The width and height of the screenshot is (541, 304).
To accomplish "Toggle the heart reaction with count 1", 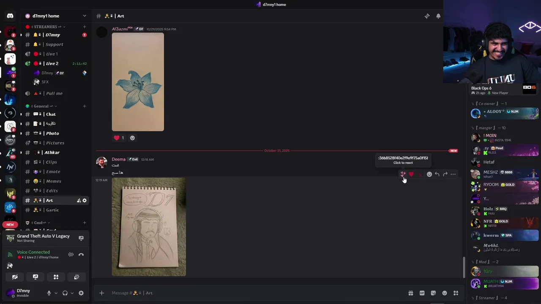I will coord(119,138).
